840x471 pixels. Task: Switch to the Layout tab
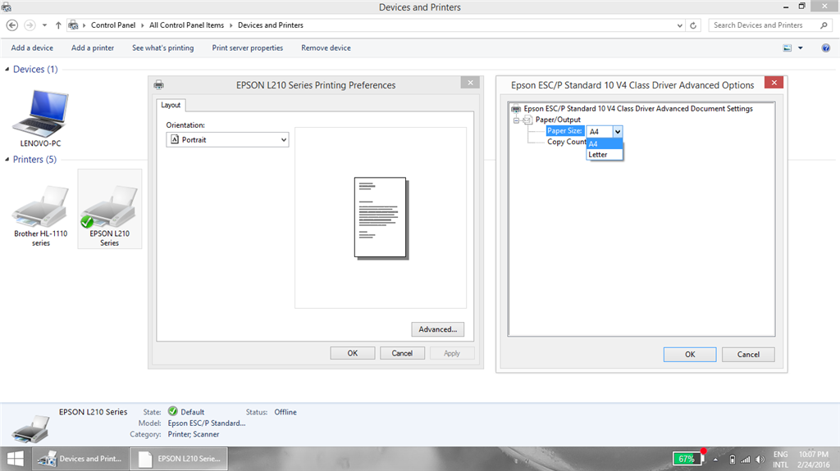click(171, 105)
